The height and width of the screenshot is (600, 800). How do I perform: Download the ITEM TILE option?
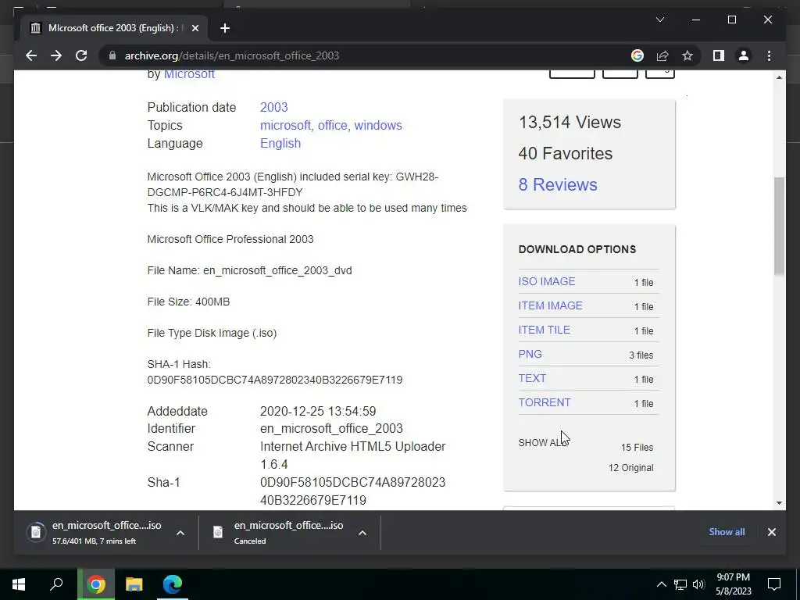[x=544, y=330]
